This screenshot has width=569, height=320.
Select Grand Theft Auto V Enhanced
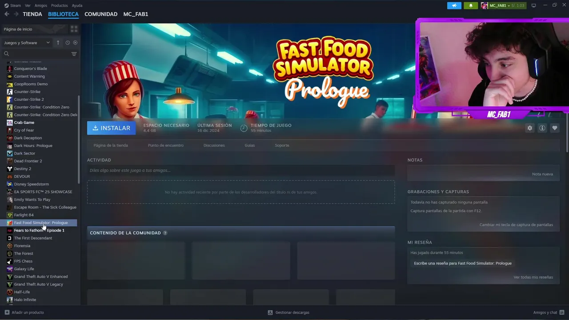pyautogui.click(x=41, y=276)
